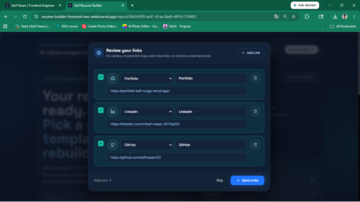Open the apps grid icon in bookmarks bar

point(5,26)
